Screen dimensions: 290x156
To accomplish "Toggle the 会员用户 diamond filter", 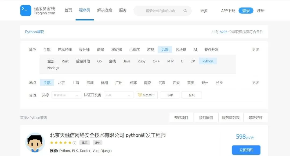I will coord(147,95).
